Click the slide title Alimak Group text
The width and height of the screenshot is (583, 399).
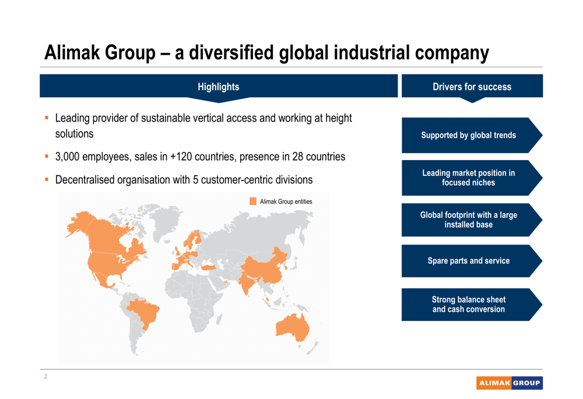[x=266, y=52]
